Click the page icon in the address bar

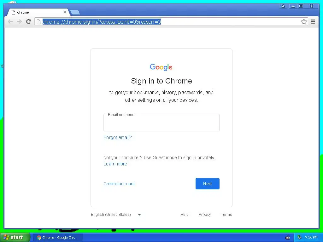38,22
